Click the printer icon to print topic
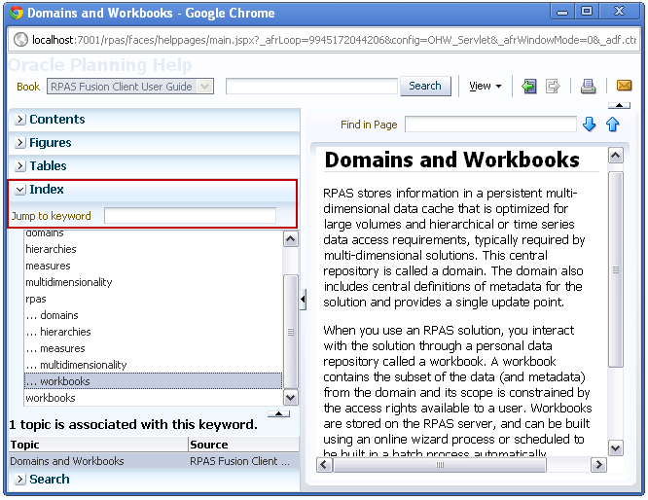This screenshot has height=500, width=648. click(x=588, y=86)
